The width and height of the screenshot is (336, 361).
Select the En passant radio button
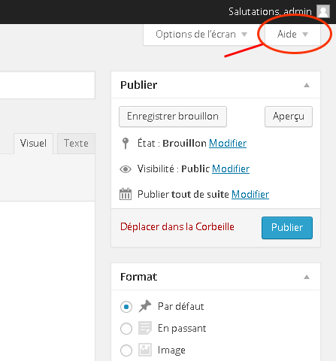[126, 329]
